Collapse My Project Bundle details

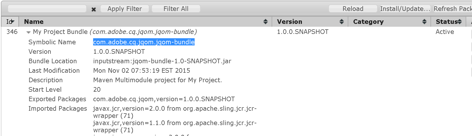[x=28, y=32]
